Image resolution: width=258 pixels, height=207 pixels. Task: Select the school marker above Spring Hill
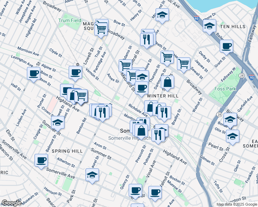tap(58, 122)
